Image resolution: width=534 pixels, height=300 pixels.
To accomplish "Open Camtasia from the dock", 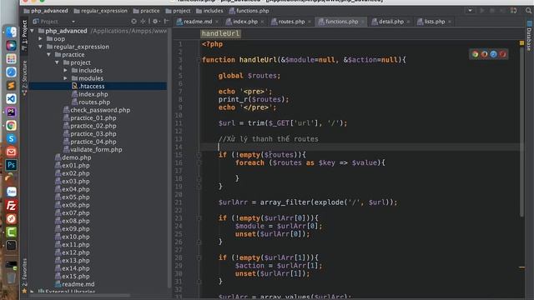I will [11, 232].
